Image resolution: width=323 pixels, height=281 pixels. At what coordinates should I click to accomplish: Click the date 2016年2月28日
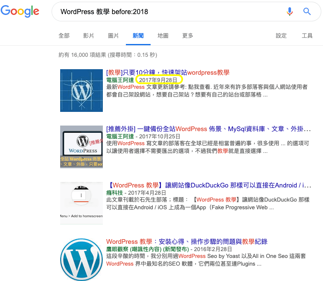coord(213,249)
